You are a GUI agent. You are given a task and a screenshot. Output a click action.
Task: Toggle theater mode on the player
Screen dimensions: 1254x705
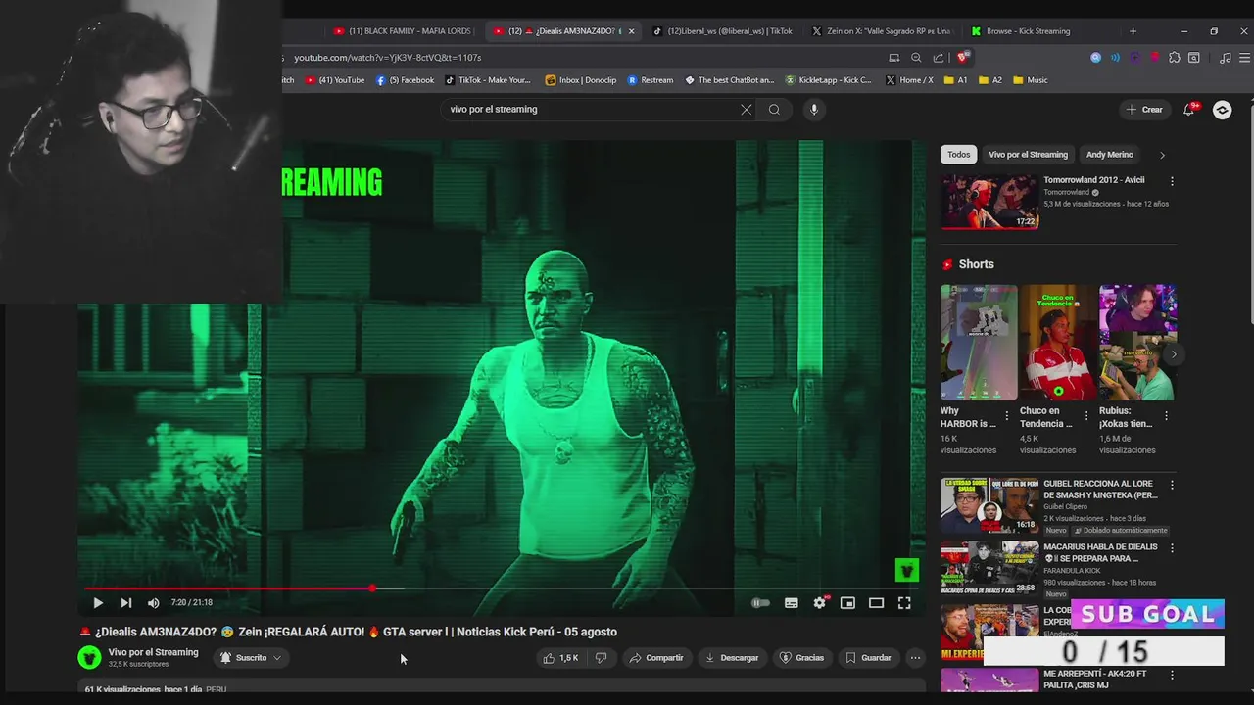pyautogui.click(x=876, y=603)
